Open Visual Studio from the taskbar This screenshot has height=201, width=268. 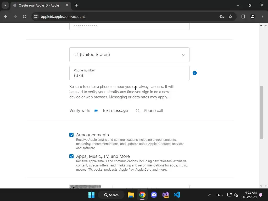click(165, 195)
